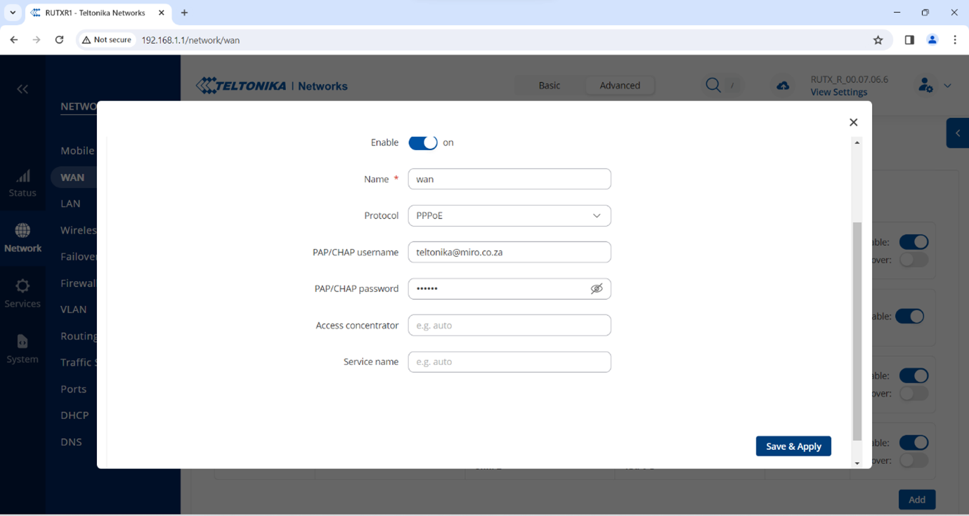Viewport: 969px width, 516px height.
Task: Toggle the top interface enable switch
Action: pos(913,242)
